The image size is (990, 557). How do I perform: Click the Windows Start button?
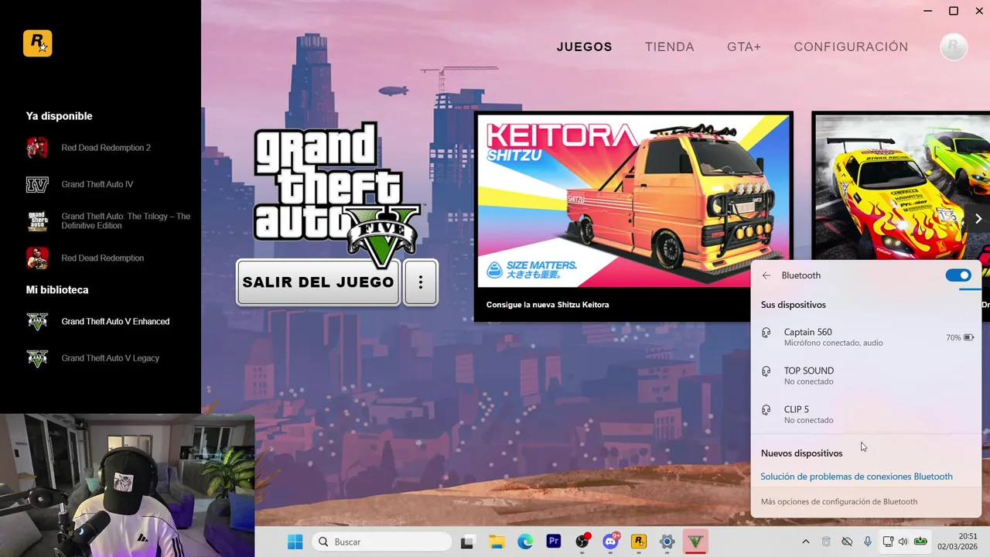pos(295,542)
